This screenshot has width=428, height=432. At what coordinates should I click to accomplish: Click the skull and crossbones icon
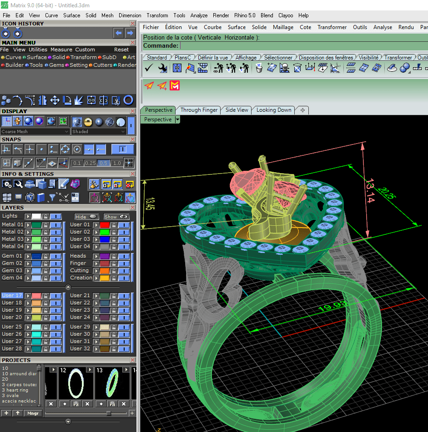click(284, 68)
